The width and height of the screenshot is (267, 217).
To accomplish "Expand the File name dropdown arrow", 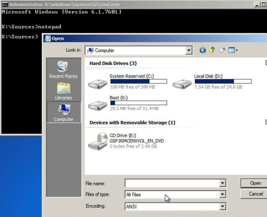I will coord(222,183).
